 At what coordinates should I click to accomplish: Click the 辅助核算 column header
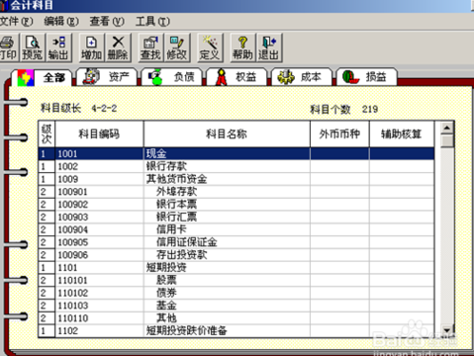point(402,133)
